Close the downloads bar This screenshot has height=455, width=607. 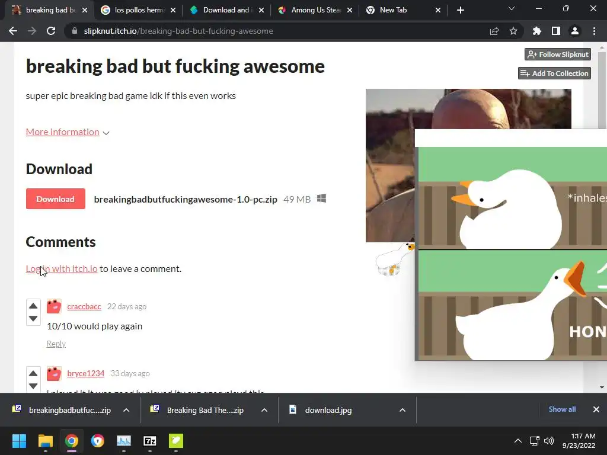click(596, 409)
